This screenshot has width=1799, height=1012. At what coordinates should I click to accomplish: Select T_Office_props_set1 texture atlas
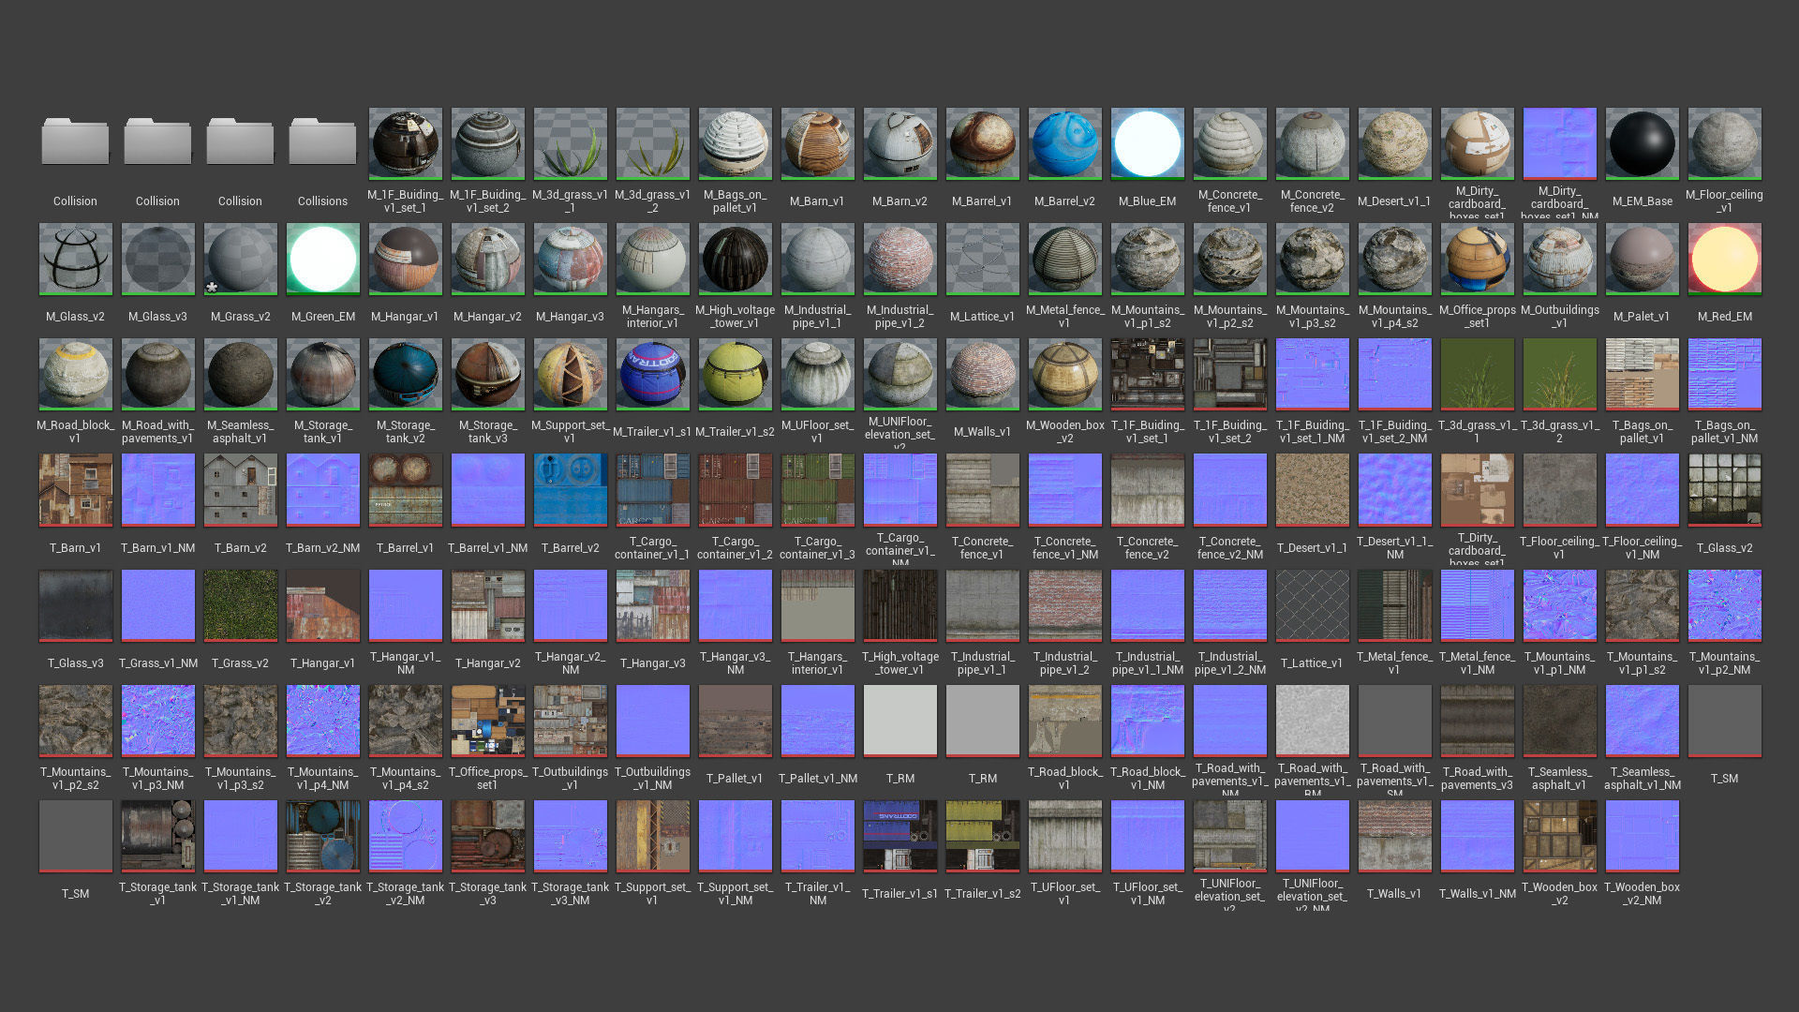(x=487, y=720)
